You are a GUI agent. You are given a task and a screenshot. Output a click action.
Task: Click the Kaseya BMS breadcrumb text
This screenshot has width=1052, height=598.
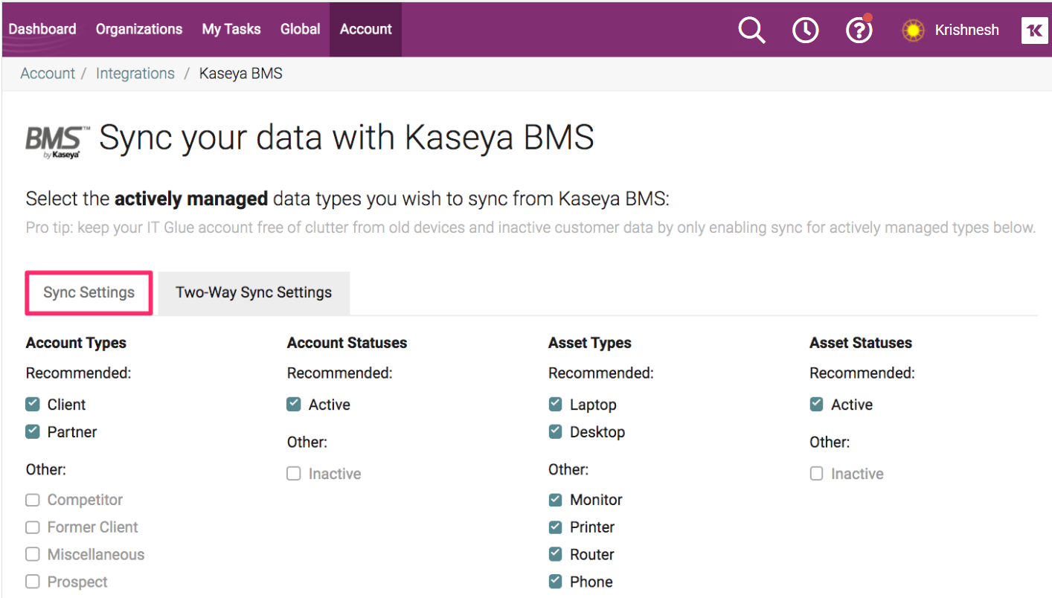click(x=241, y=74)
